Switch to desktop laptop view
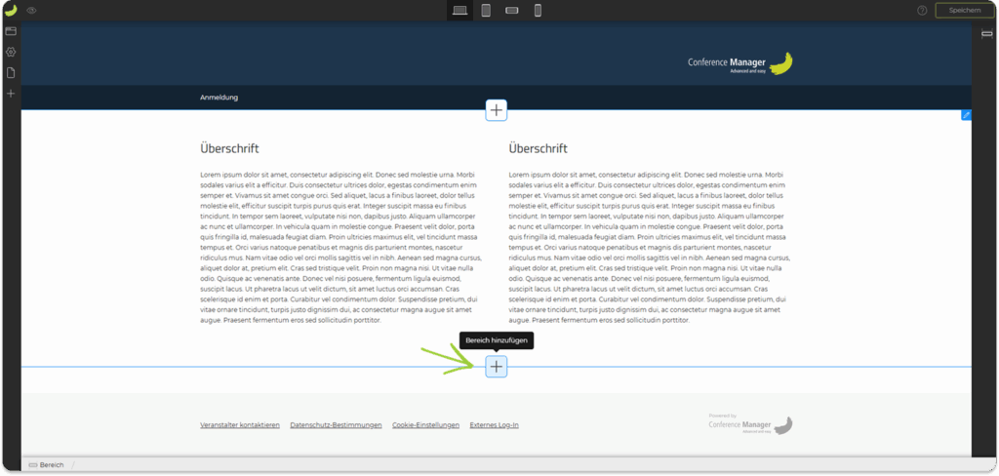Screen dimensions: 999x476 (x=460, y=10)
